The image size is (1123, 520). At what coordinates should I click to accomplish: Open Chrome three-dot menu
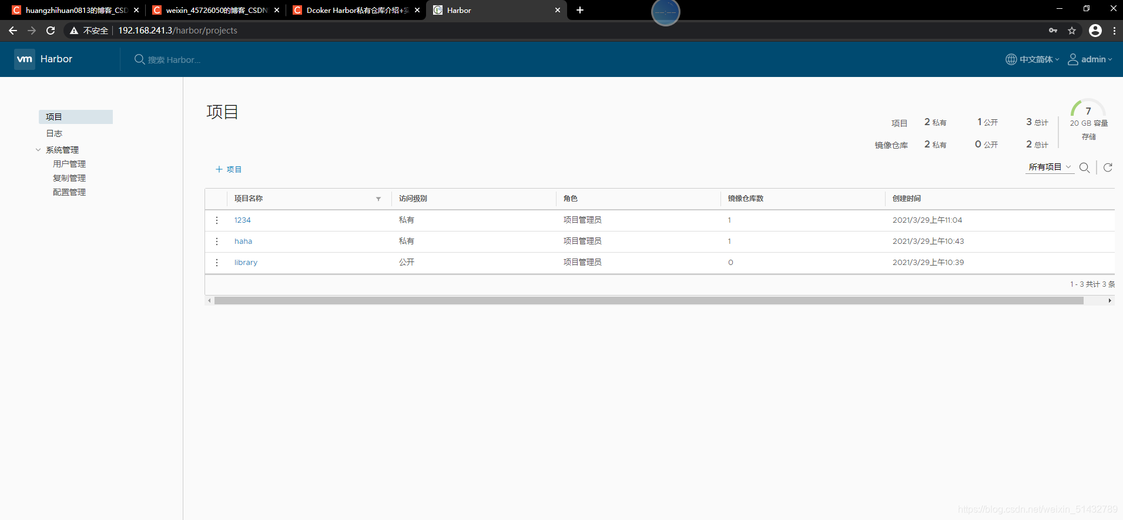coord(1114,31)
